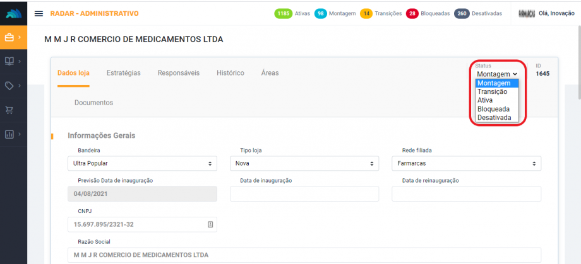
Task: Click the briefcase icon in sidebar
Action: [9, 37]
